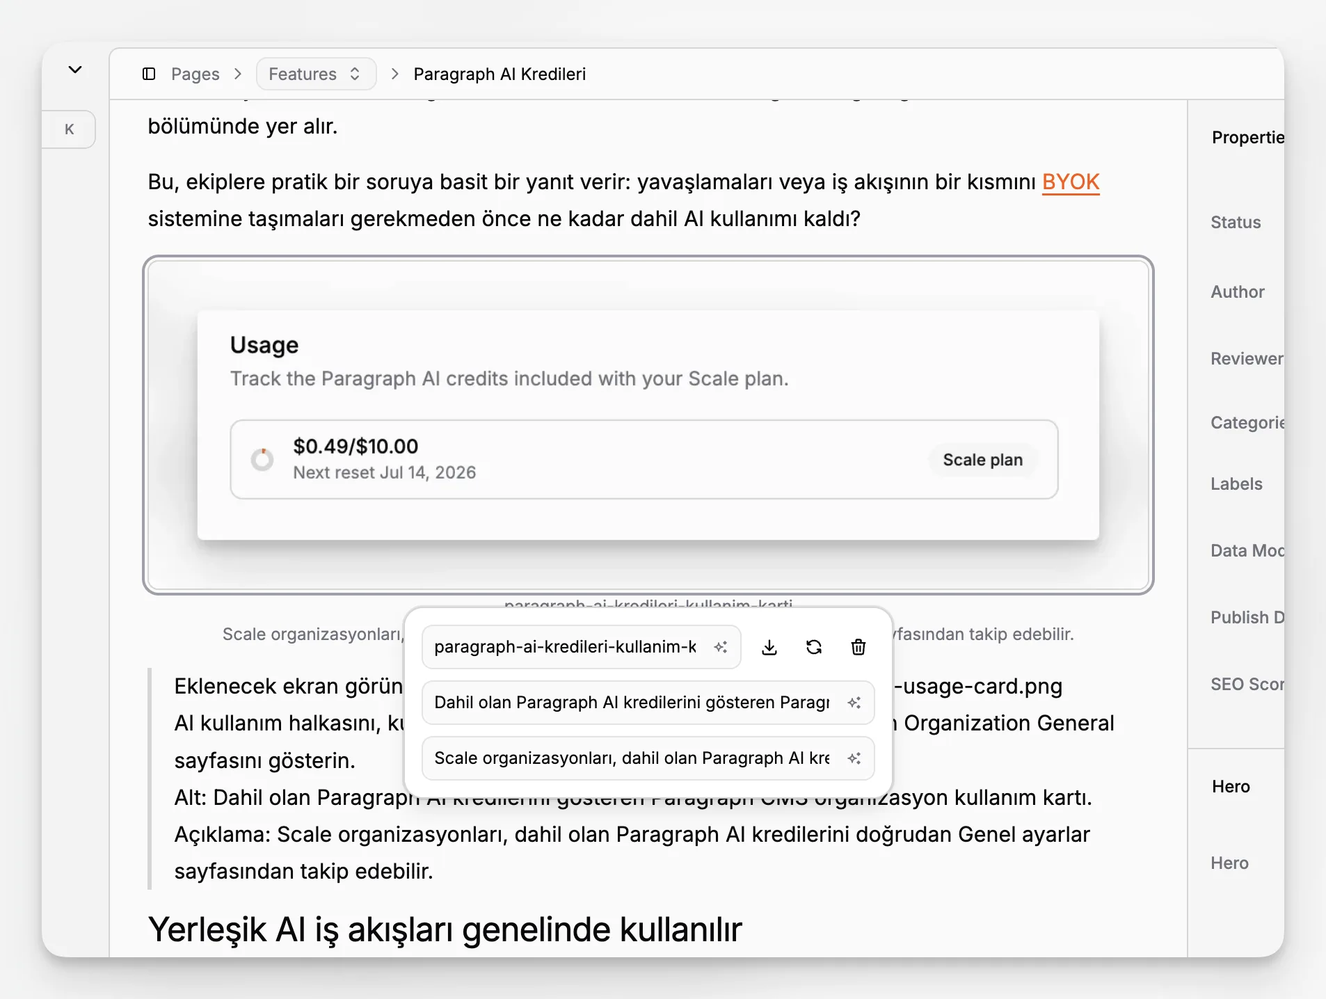The image size is (1326, 999).
Task: Click the line sayfasından takip edebilir.
Action: pyautogui.click(x=303, y=871)
